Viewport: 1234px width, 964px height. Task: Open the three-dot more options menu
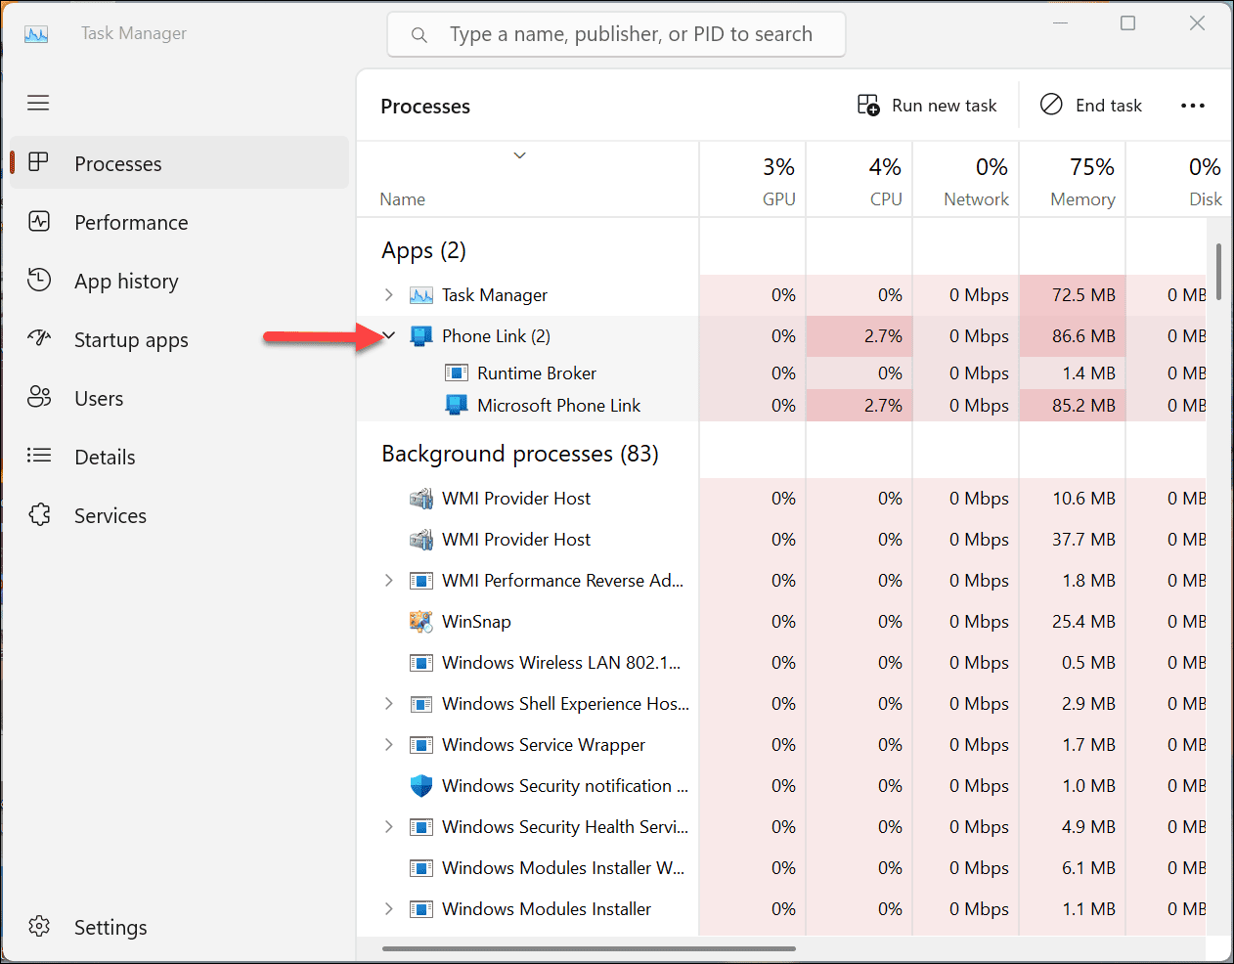tap(1192, 106)
